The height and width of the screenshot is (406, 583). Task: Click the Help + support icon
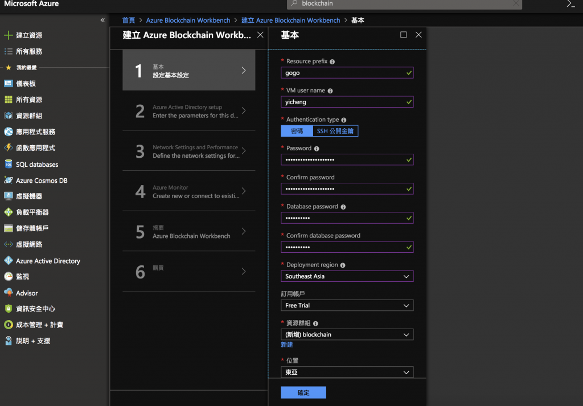click(8, 341)
